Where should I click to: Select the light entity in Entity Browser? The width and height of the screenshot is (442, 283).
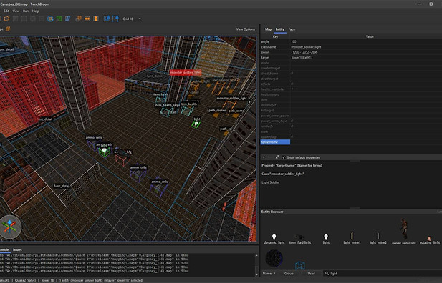click(x=326, y=239)
